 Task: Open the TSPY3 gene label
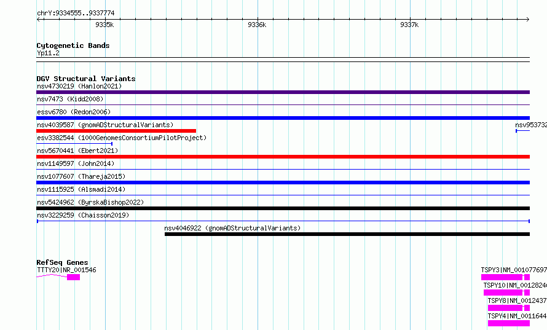[x=514, y=270]
